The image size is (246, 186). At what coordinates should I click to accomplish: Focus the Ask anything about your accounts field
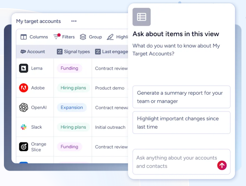pyautogui.click(x=181, y=162)
